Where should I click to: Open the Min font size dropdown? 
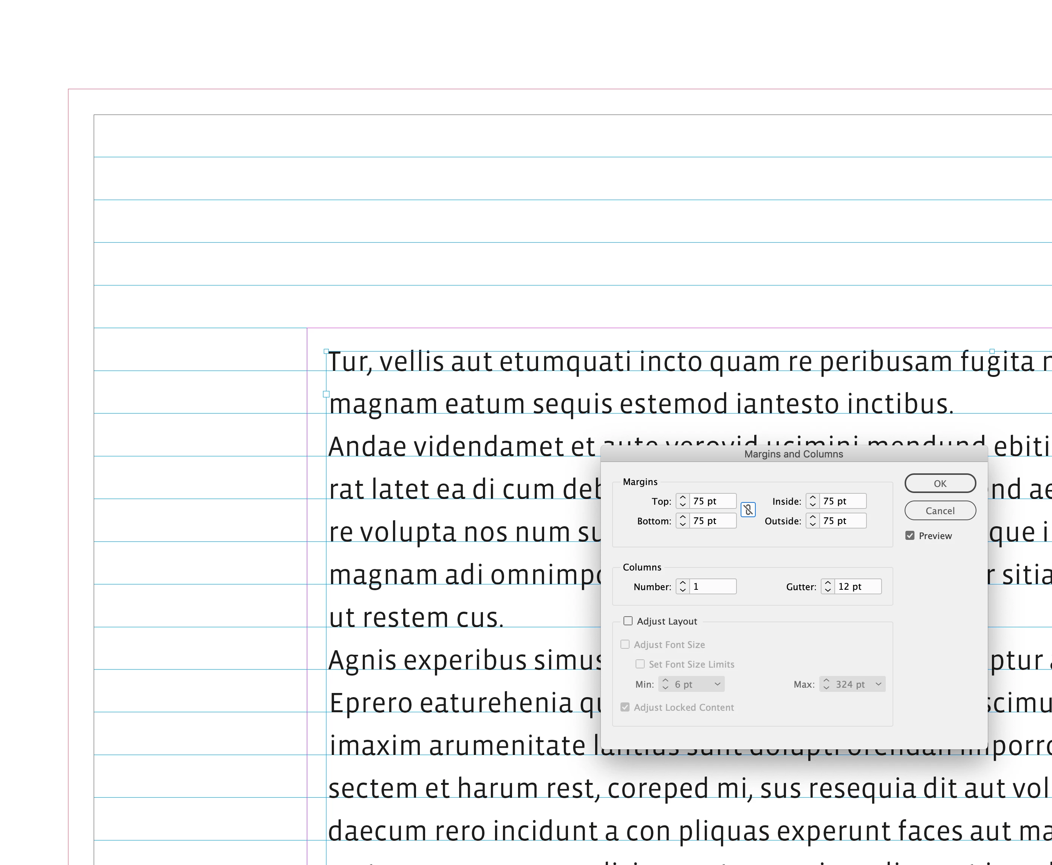717,684
